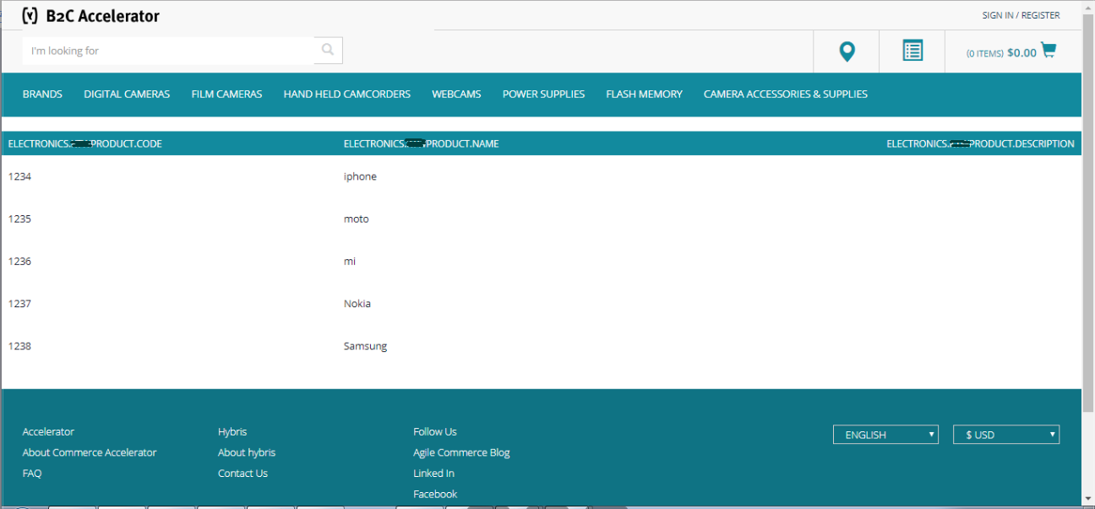Viewport: 1095px width, 509px height.
Task: Select product name mi
Action: click(350, 261)
